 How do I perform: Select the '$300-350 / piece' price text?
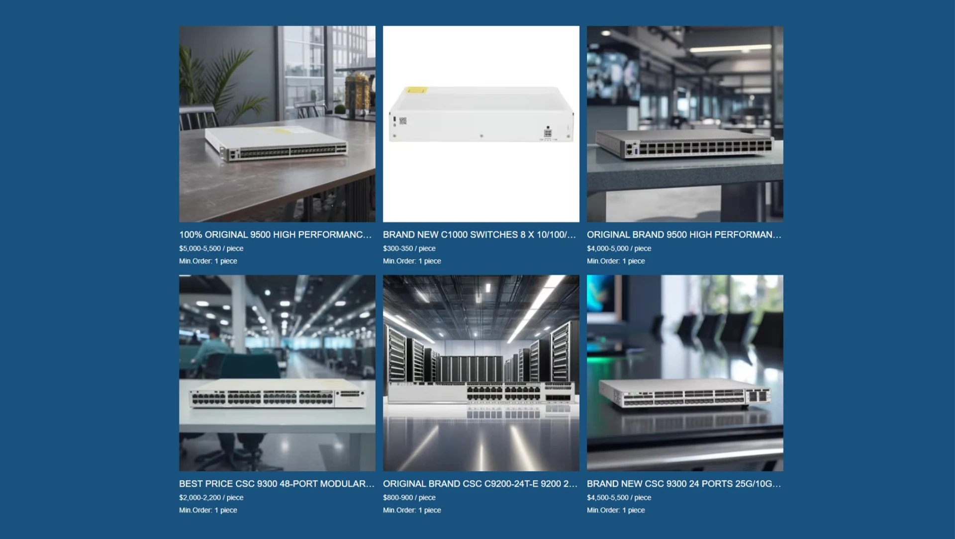coord(409,249)
